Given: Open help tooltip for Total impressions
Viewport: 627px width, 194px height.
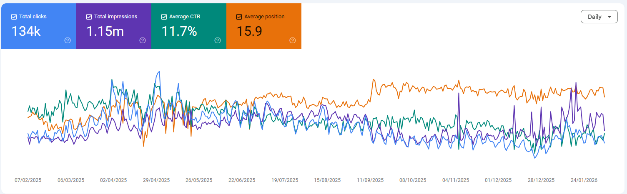Looking at the screenshot, I should click(x=143, y=40).
